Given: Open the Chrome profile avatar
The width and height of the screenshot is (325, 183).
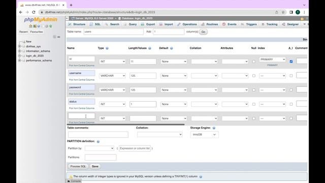Looking at the screenshot, I should (x=298, y=12).
